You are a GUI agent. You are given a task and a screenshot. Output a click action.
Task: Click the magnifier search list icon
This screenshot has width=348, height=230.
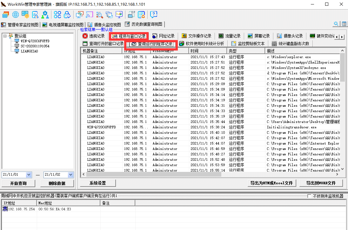[x=99, y=15]
